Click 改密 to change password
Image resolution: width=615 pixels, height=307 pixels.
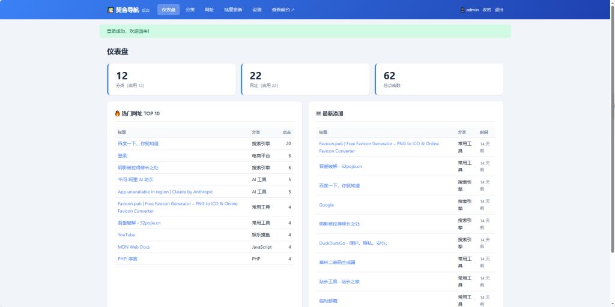tap(486, 10)
